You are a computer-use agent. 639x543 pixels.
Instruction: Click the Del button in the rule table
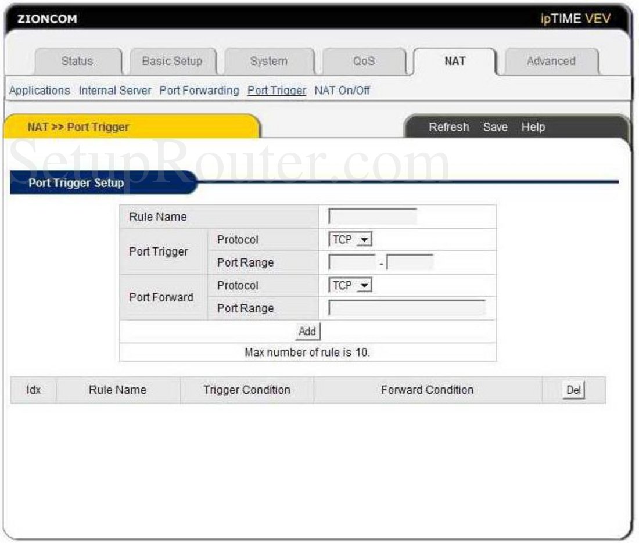[x=573, y=390]
